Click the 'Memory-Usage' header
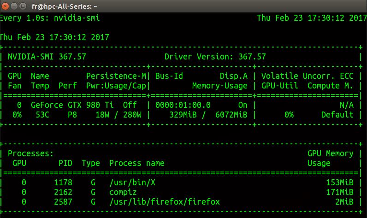 click(x=220, y=86)
